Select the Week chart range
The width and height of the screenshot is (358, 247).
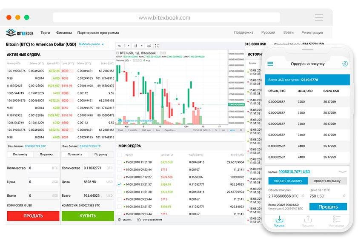(120, 130)
